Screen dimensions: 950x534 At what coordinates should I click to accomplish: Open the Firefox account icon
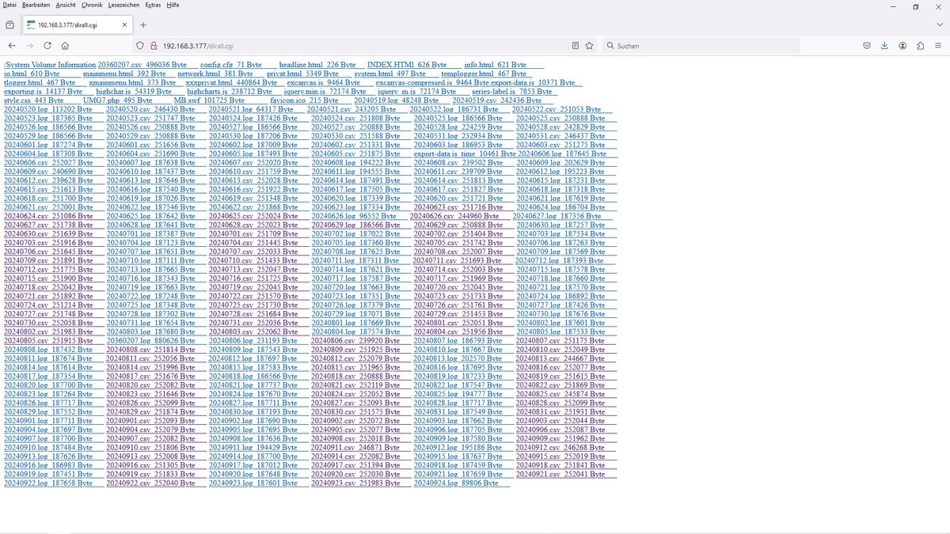[x=902, y=46]
